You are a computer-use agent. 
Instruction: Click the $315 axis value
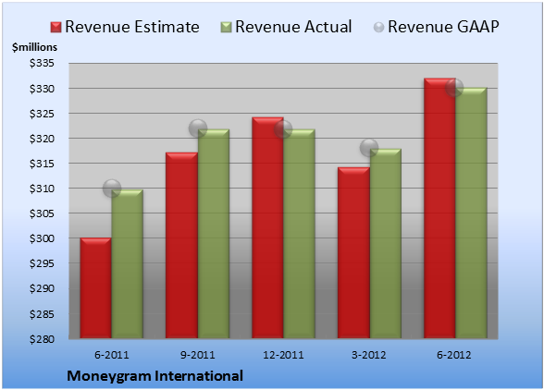tap(42, 164)
